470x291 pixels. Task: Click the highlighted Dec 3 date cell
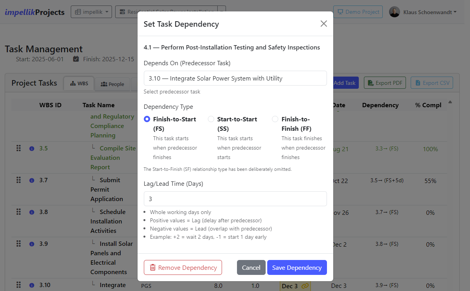[x=295, y=286]
